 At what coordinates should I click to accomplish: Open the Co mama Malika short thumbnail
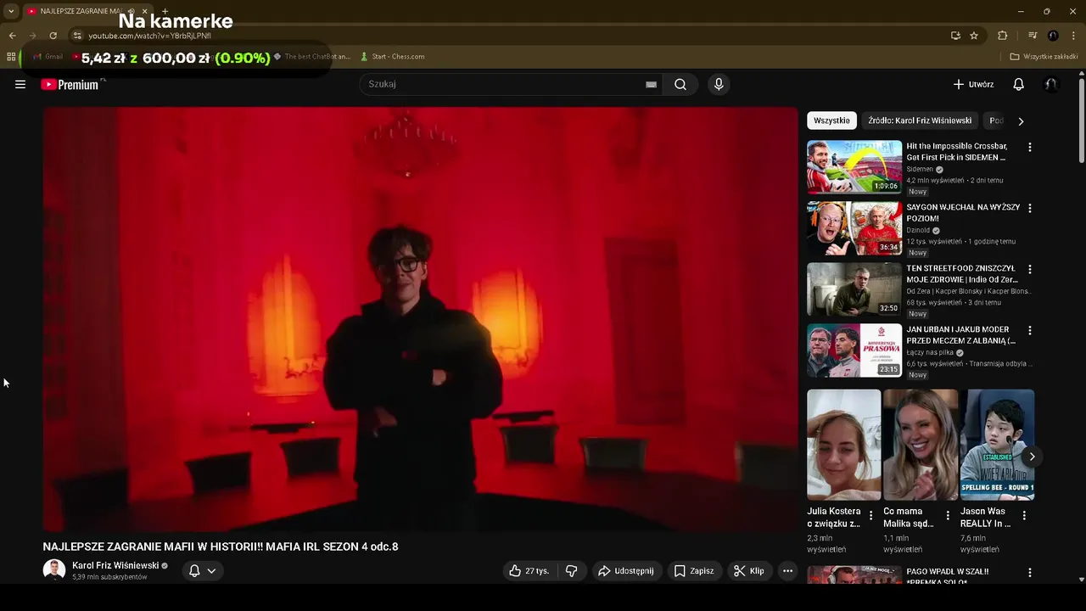click(921, 445)
